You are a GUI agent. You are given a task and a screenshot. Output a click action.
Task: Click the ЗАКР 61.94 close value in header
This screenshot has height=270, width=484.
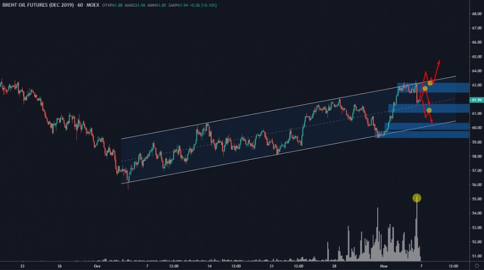click(x=178, y=5)
